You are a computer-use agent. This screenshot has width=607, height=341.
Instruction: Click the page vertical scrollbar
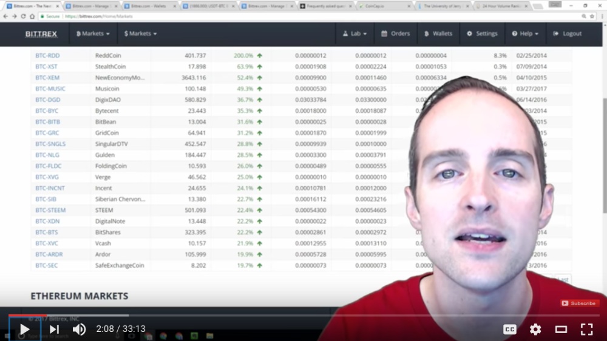click(x=605, y=154)
